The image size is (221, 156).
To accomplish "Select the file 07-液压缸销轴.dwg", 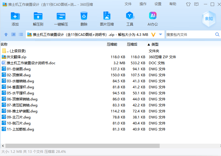I will 22,105.
